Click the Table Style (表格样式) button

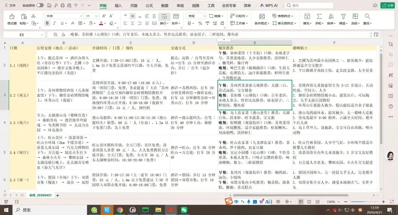283,16
